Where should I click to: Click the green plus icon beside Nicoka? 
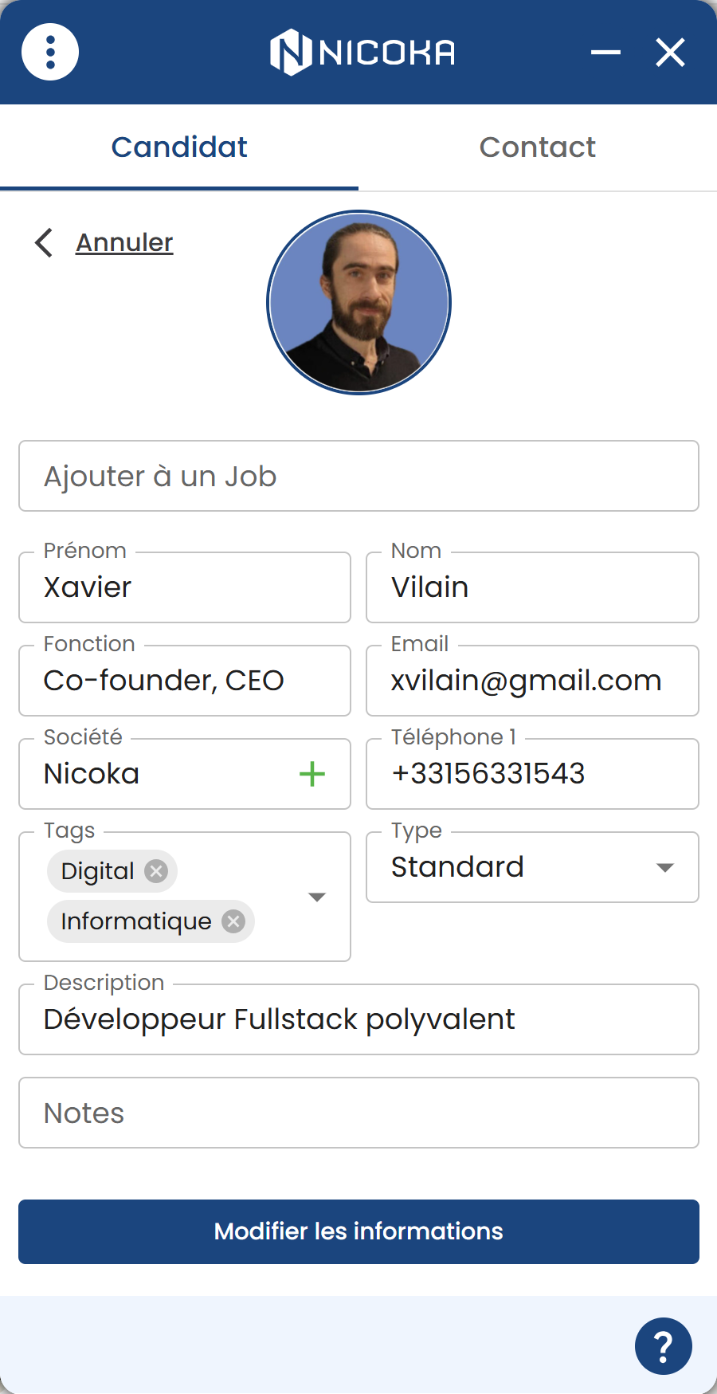[x=312, y=774]
